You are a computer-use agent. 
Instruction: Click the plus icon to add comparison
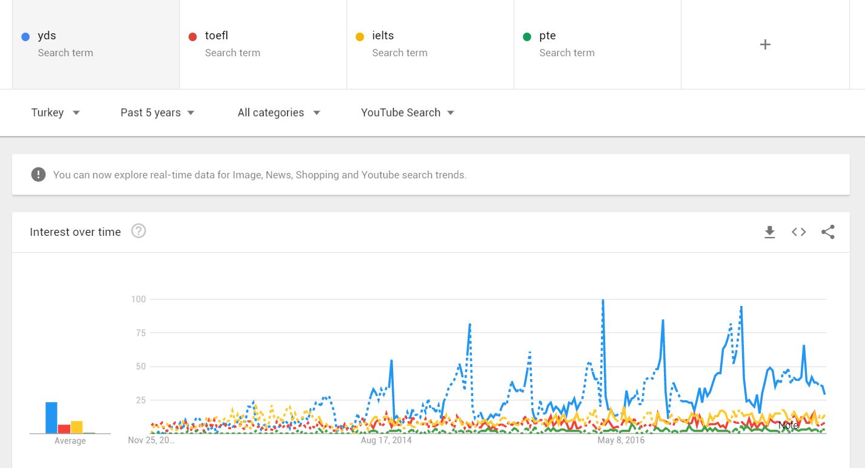click(x=765, y=45)
